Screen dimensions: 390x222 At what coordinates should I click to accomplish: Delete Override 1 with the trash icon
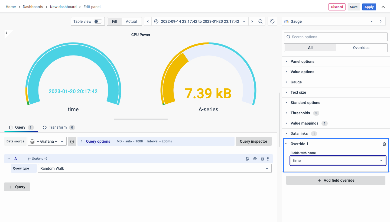(384, 144)
